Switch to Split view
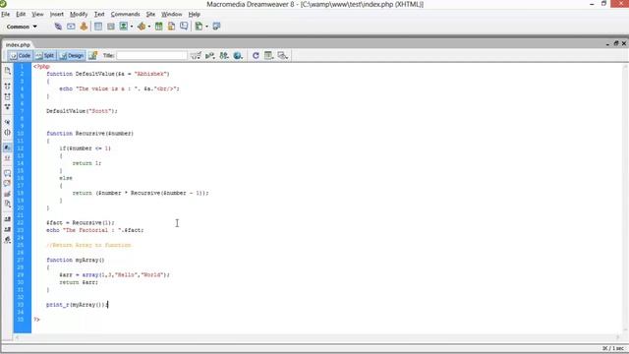Screen dimensions: 629x354 pos(45,56)
